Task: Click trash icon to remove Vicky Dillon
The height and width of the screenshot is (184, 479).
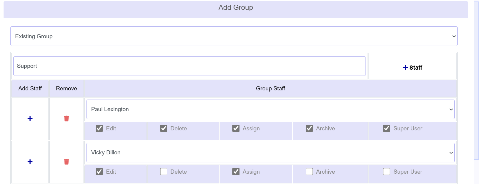Action: (x=66, y=162)
